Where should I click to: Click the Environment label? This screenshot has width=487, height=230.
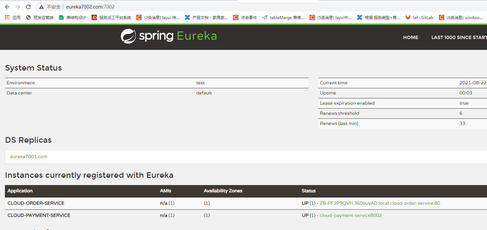[x=21, y=83]
